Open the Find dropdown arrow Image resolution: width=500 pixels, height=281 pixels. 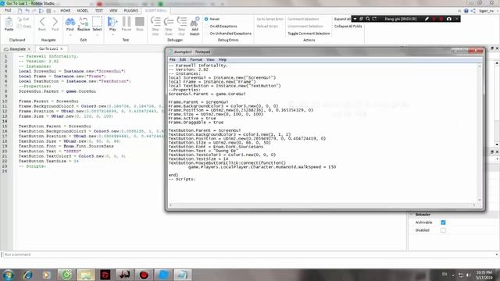70,34
